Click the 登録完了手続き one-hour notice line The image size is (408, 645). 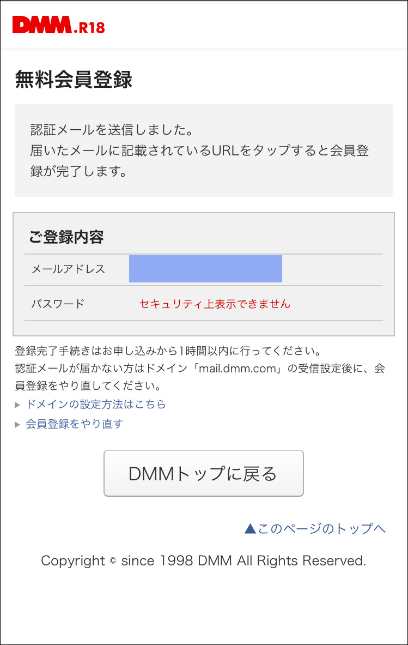click(167, 350)
